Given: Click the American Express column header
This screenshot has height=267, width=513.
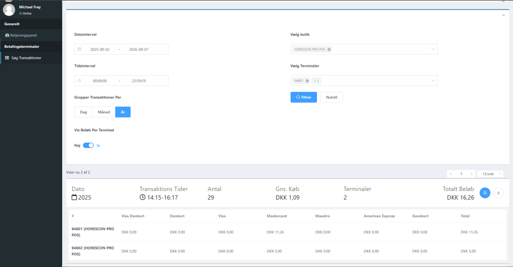Looking at the screenshot, I should pos(379,216).
